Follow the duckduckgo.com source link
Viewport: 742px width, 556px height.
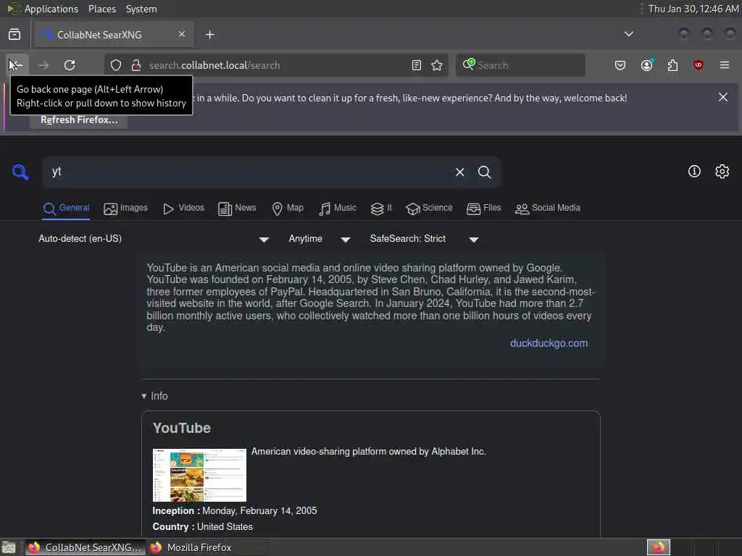click(x=549, y=343)
